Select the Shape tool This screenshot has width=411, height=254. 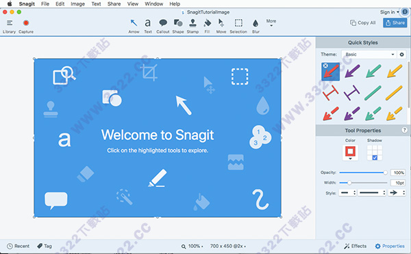178,26
